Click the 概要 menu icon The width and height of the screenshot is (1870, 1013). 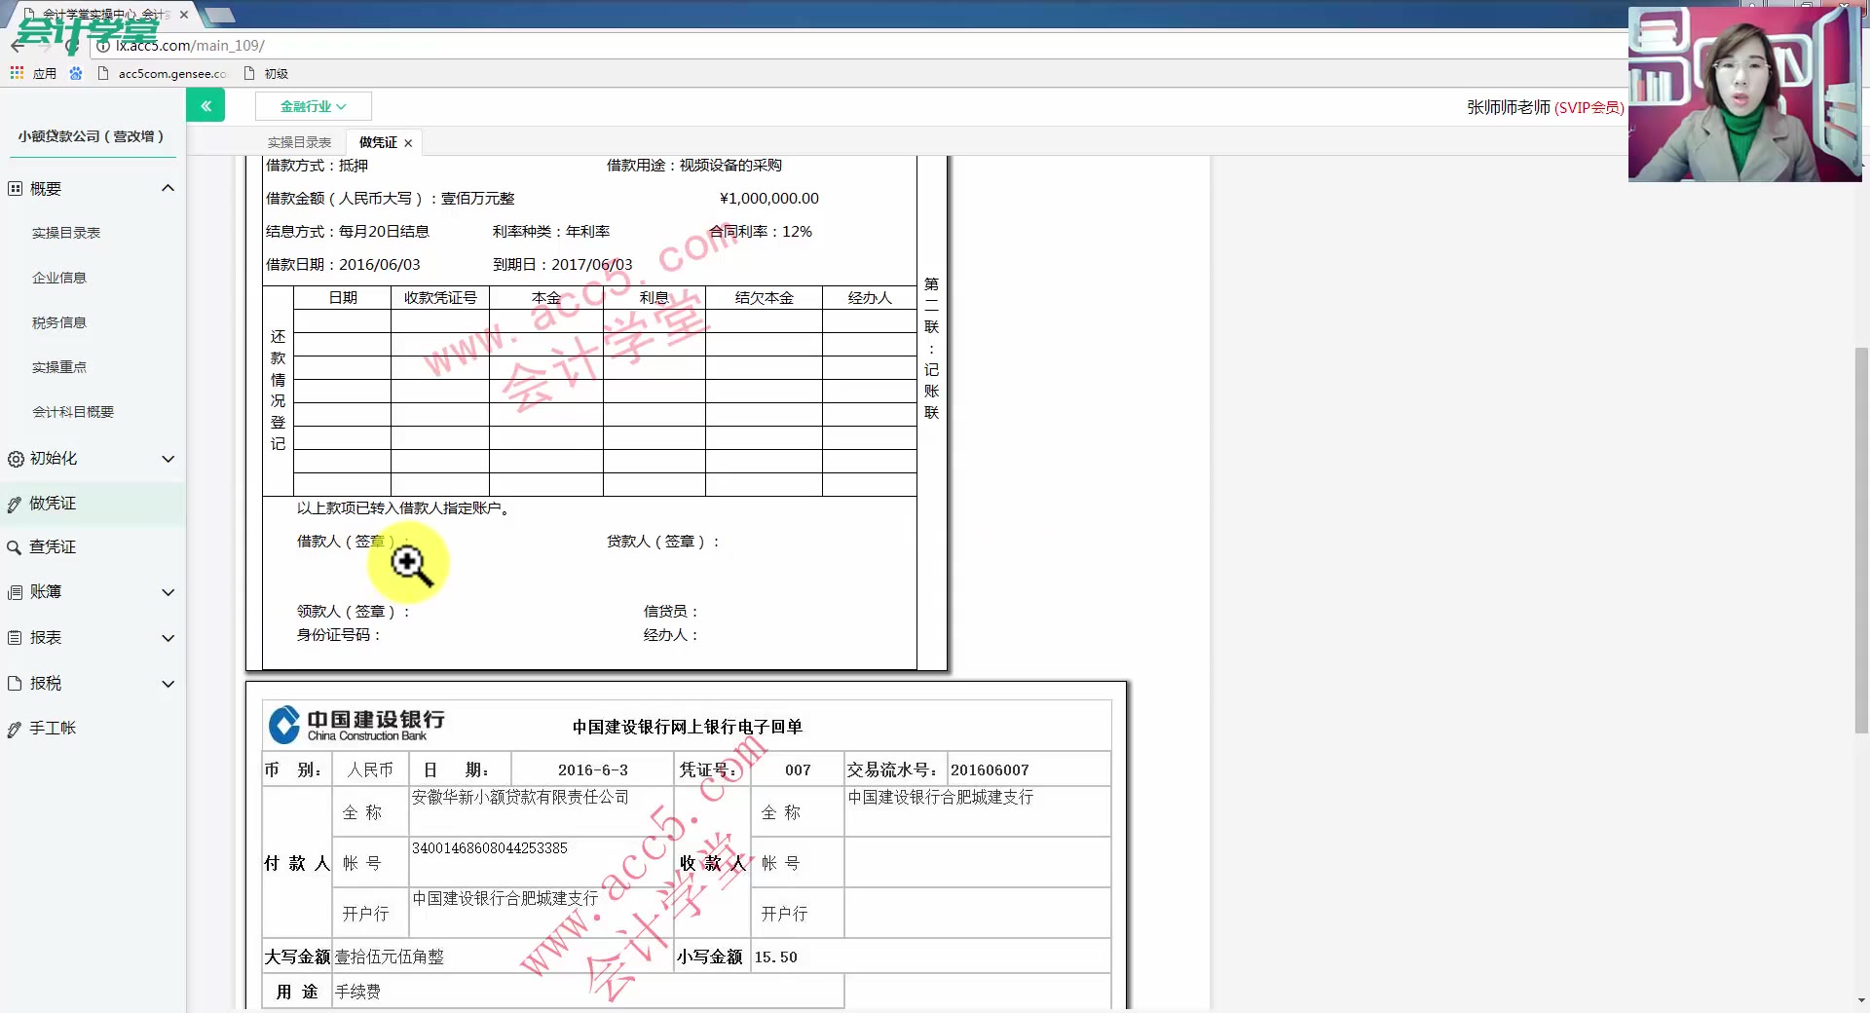(15, 188)
